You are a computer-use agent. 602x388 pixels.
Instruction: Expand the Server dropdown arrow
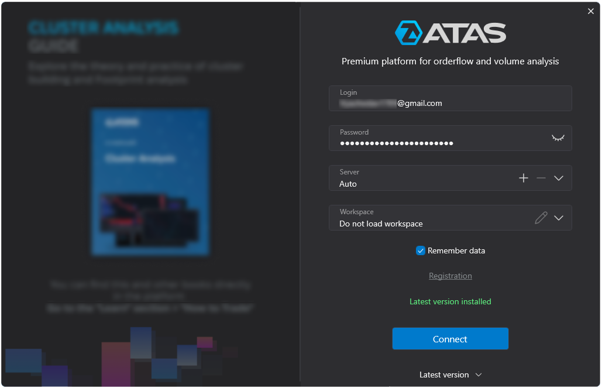pos(559,178)
